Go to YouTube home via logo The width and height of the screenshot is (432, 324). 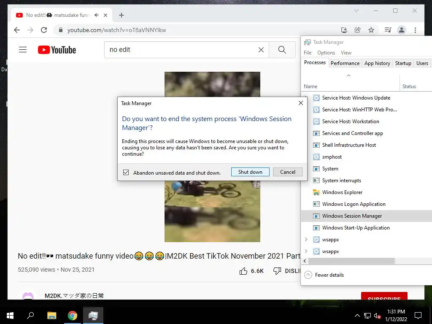57,50
